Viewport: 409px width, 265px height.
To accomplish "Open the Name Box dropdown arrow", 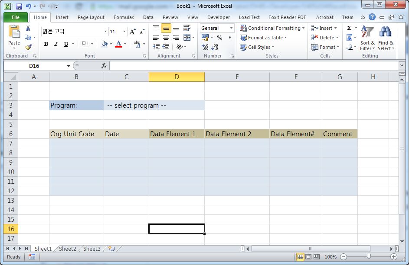I will point(69,66).
